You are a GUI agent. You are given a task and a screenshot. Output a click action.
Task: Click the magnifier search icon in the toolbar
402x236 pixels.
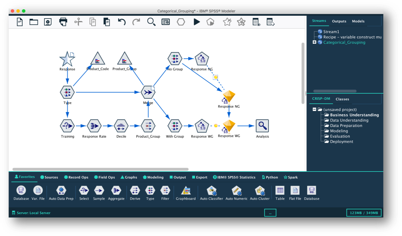pyautogui.click(x=151, y=22)
